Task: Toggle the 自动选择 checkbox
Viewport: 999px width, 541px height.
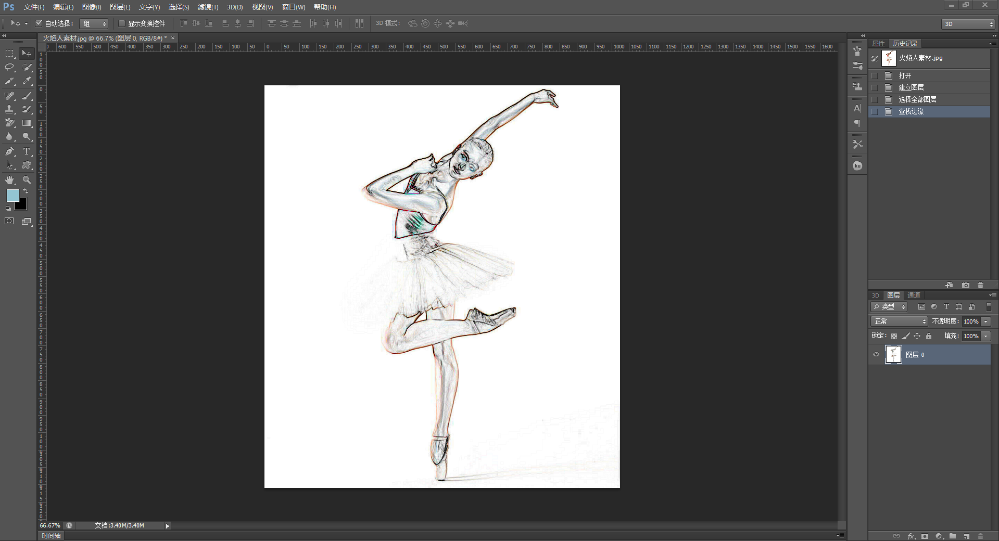Action: point(39,23)
